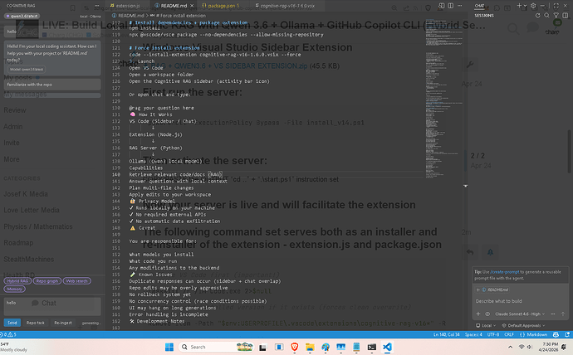
Task: Open ellipsis menu beside model picker
Action: [553, 314]
